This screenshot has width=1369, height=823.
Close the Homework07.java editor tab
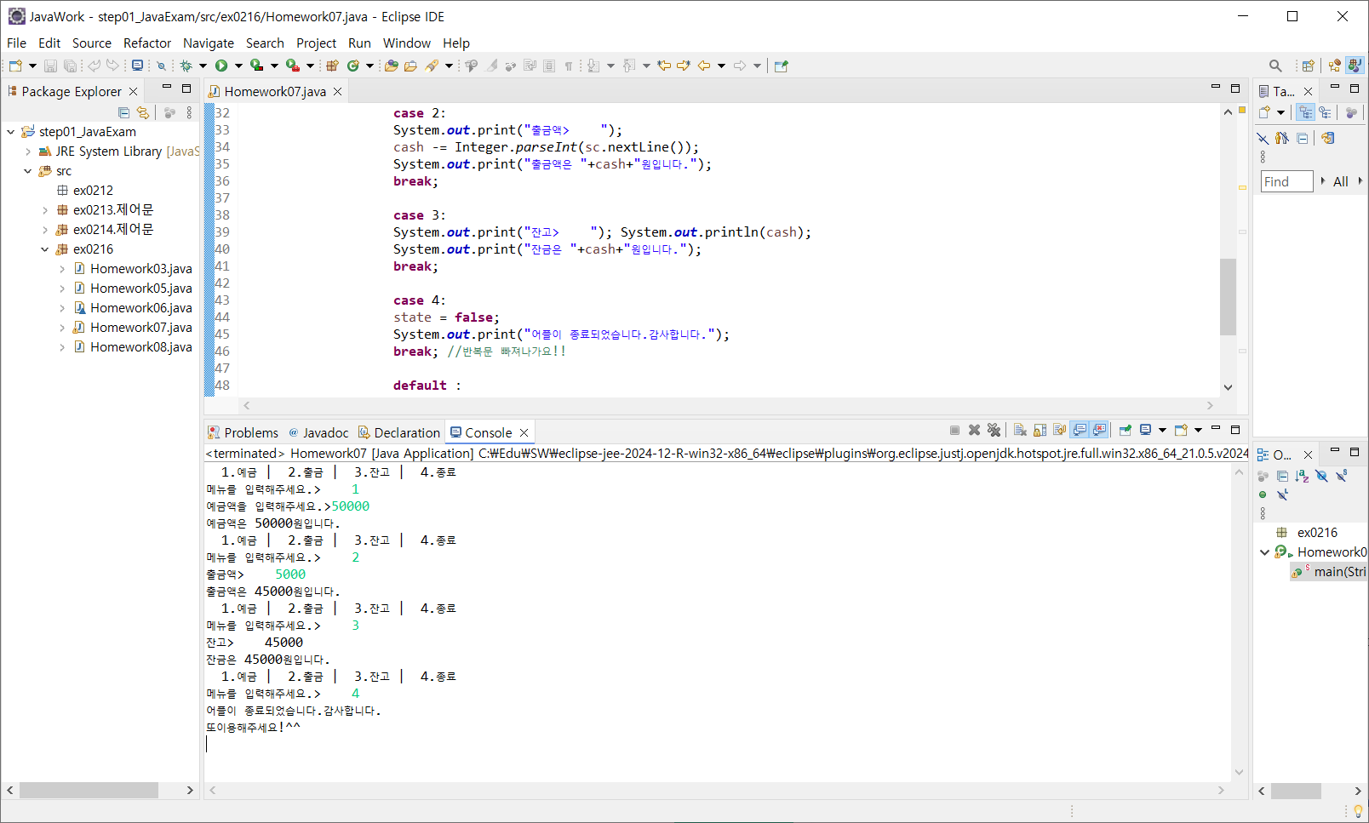click(338, 92)
